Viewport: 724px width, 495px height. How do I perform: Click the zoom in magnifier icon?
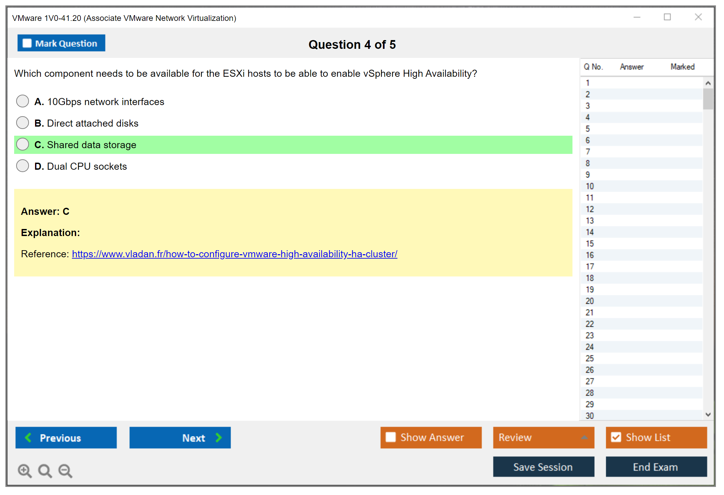click(25, 470)
